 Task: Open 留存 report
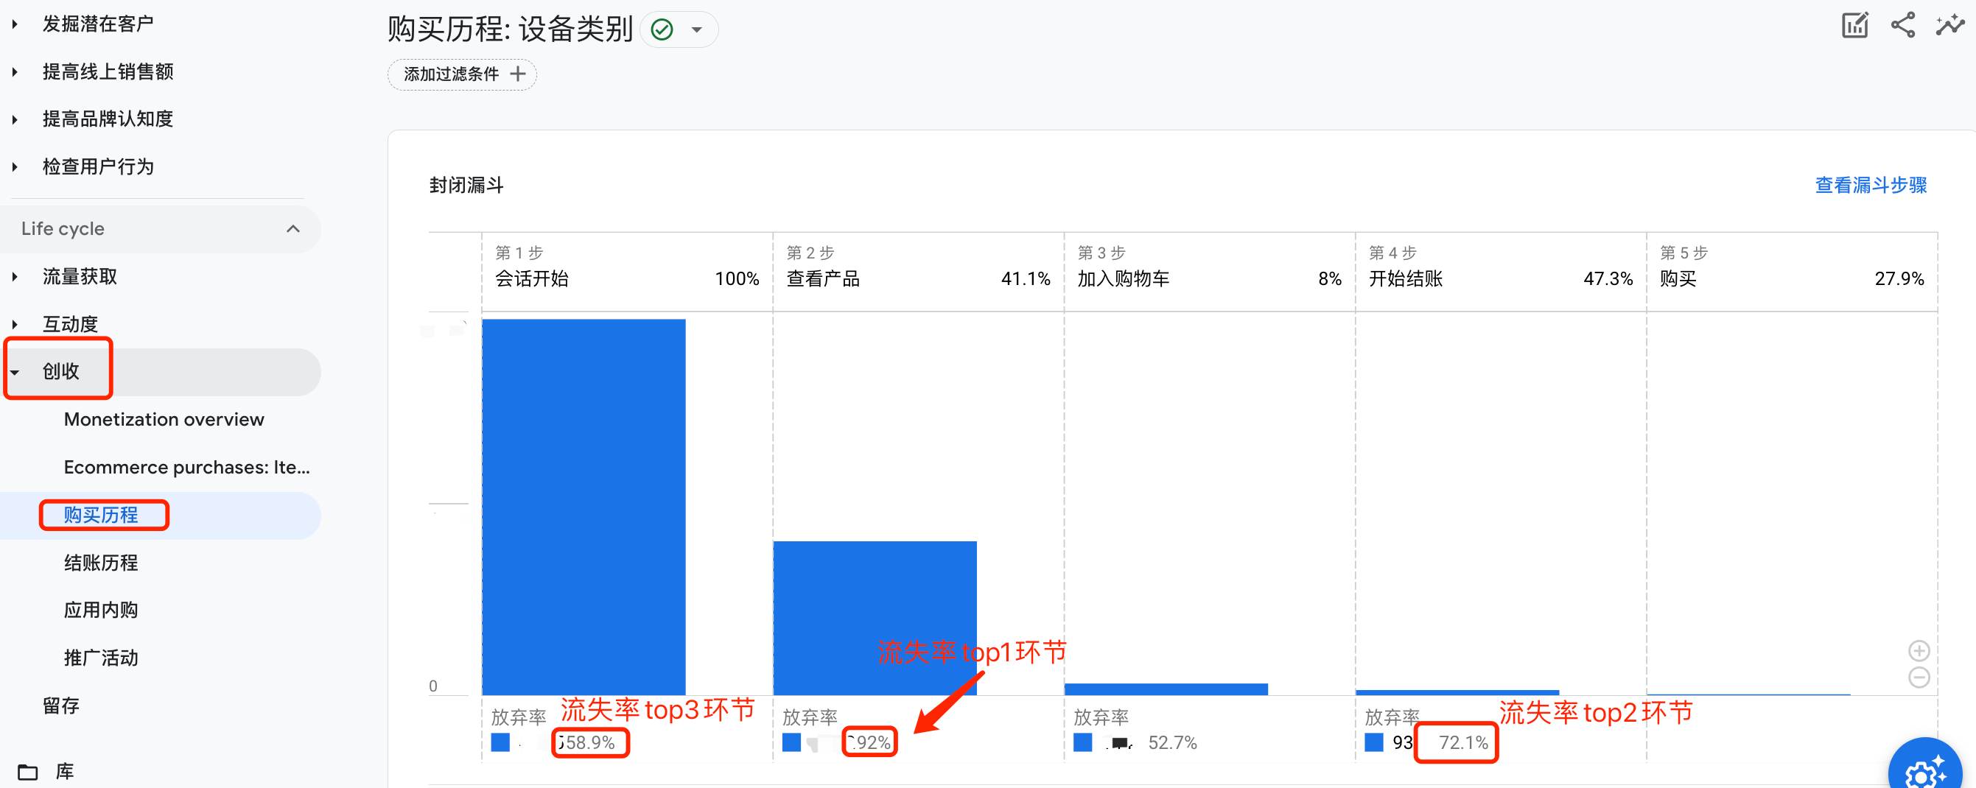tap(60, 706)
